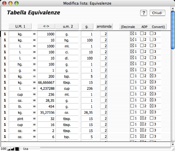Toggle the status area icon in footer
Screen dimensions: 175x151
(17, 149)
